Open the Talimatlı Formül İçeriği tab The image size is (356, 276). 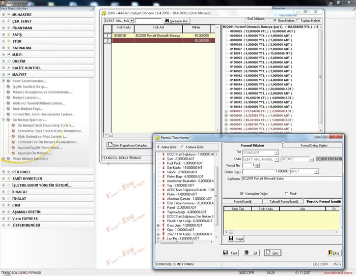[283, 201]
